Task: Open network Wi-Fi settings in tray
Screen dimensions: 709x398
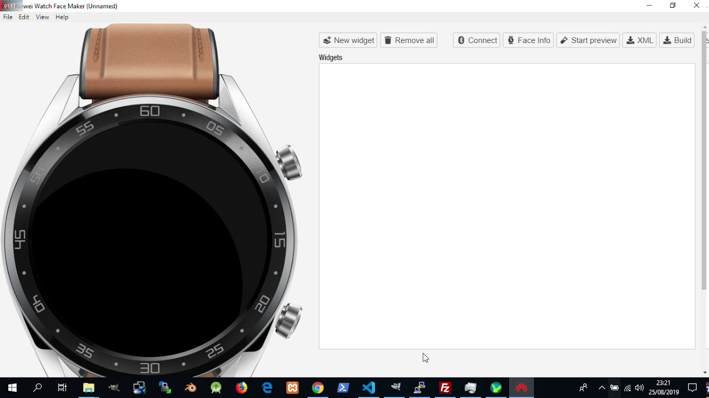Action: point(627,387)
